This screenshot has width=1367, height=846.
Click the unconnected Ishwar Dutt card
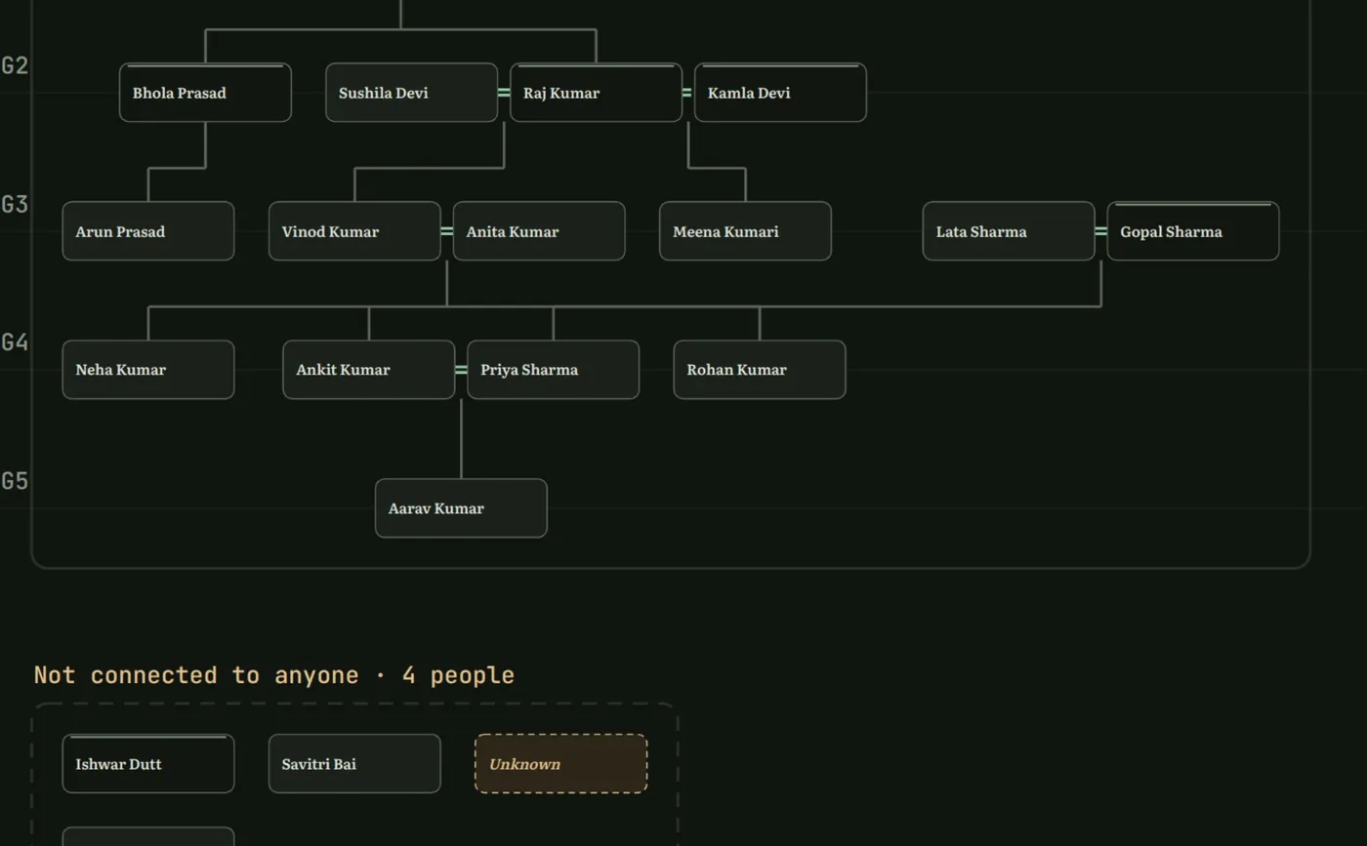point(148,764)
